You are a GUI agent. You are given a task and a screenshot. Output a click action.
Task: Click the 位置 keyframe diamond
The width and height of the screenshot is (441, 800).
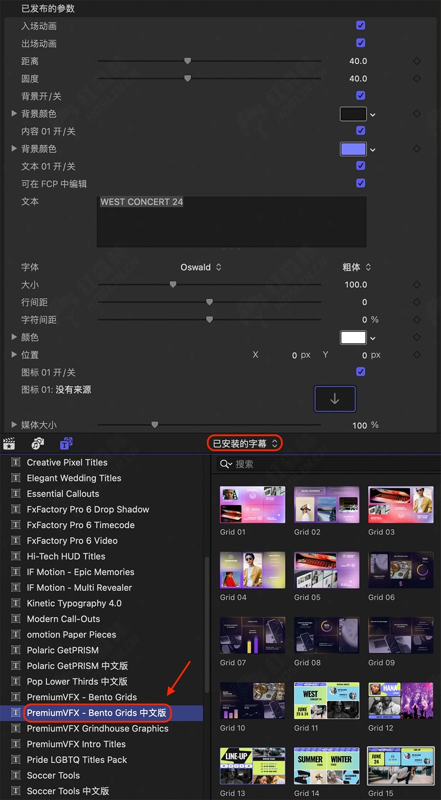pyautogui.click(x=417, y=355)
